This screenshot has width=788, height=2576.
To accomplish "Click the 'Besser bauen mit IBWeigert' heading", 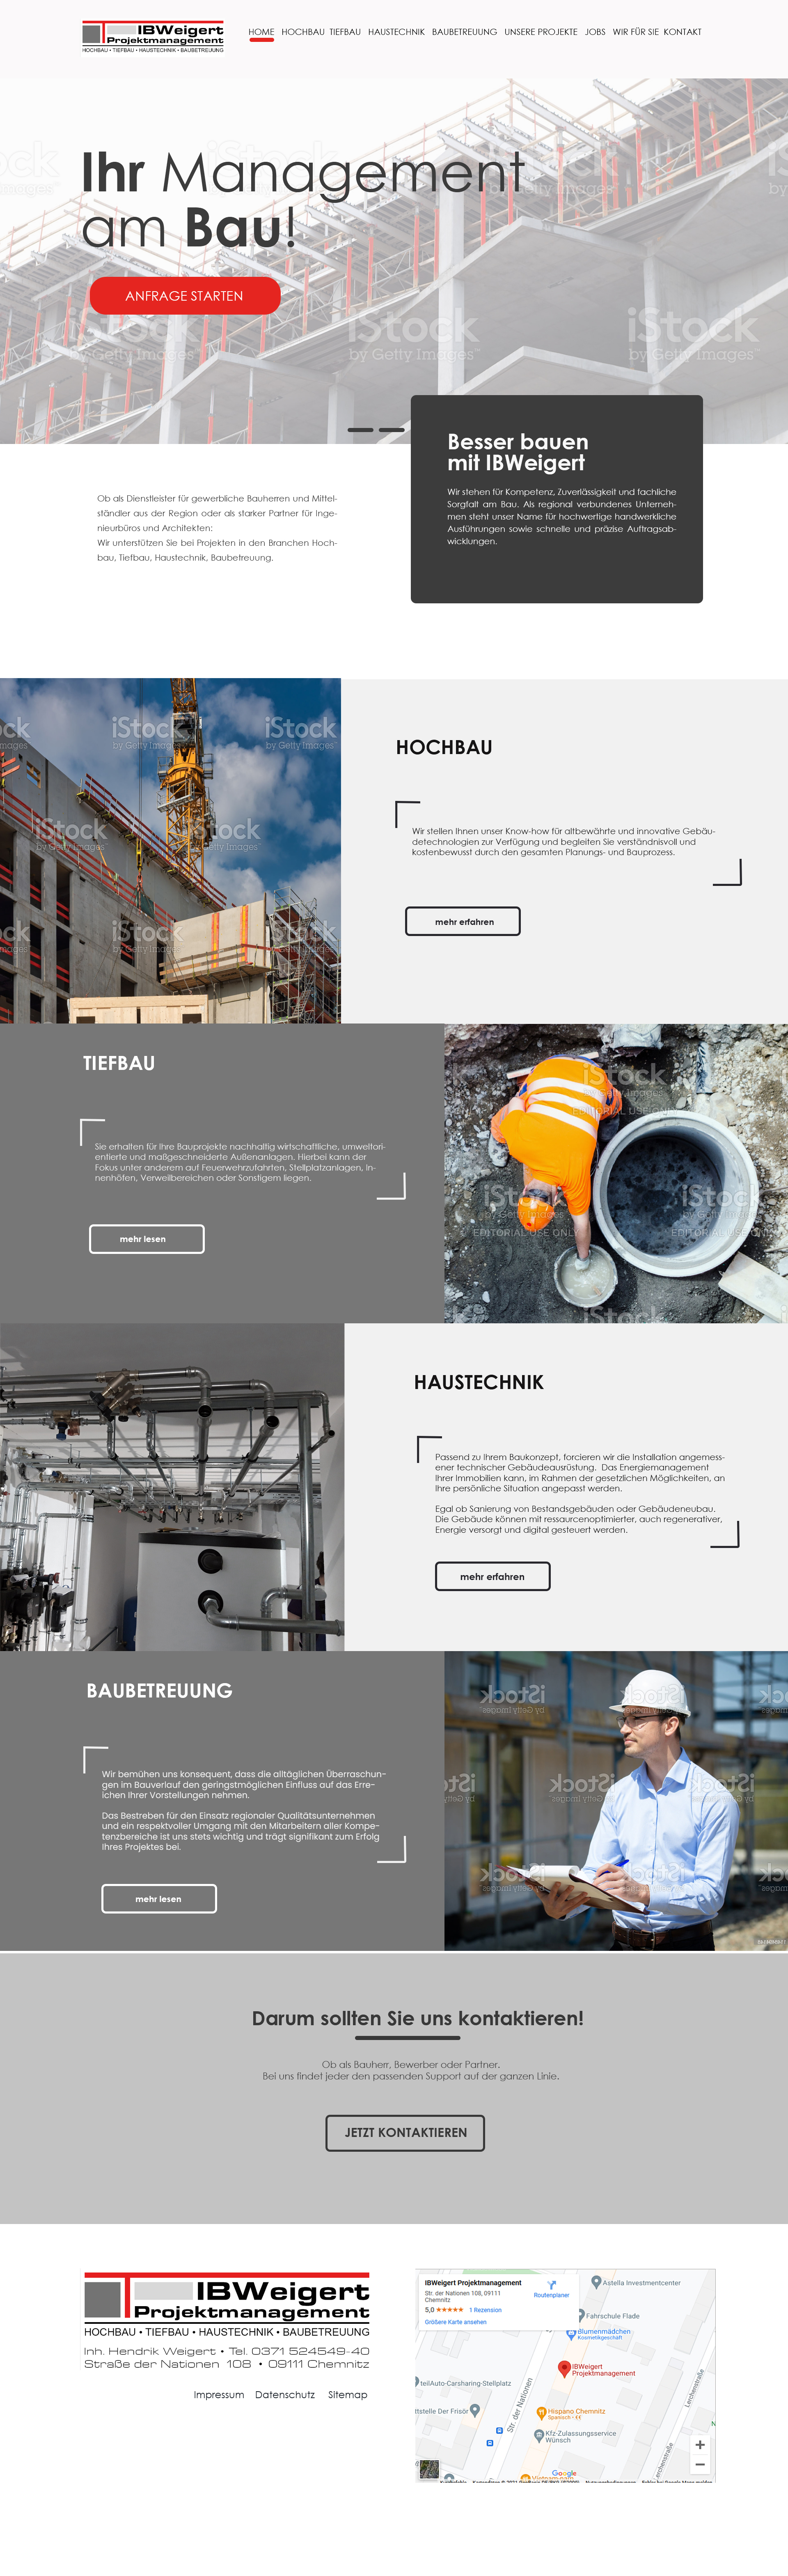I will (x=518, y=452).
